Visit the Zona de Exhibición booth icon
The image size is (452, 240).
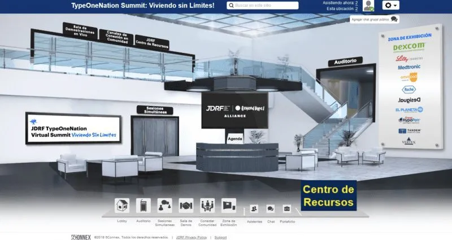tap(229, 206)
